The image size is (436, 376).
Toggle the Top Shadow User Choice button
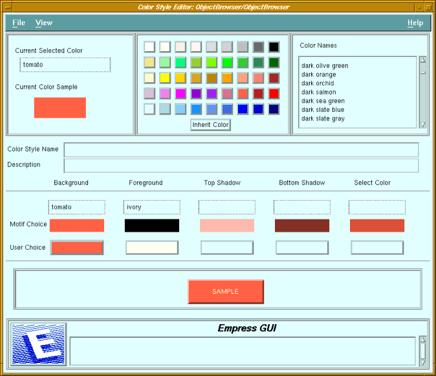tap(227, 248)
